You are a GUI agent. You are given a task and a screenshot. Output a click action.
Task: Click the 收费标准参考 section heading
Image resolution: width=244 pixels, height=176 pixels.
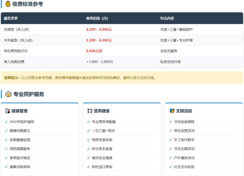tap(28, 4)
